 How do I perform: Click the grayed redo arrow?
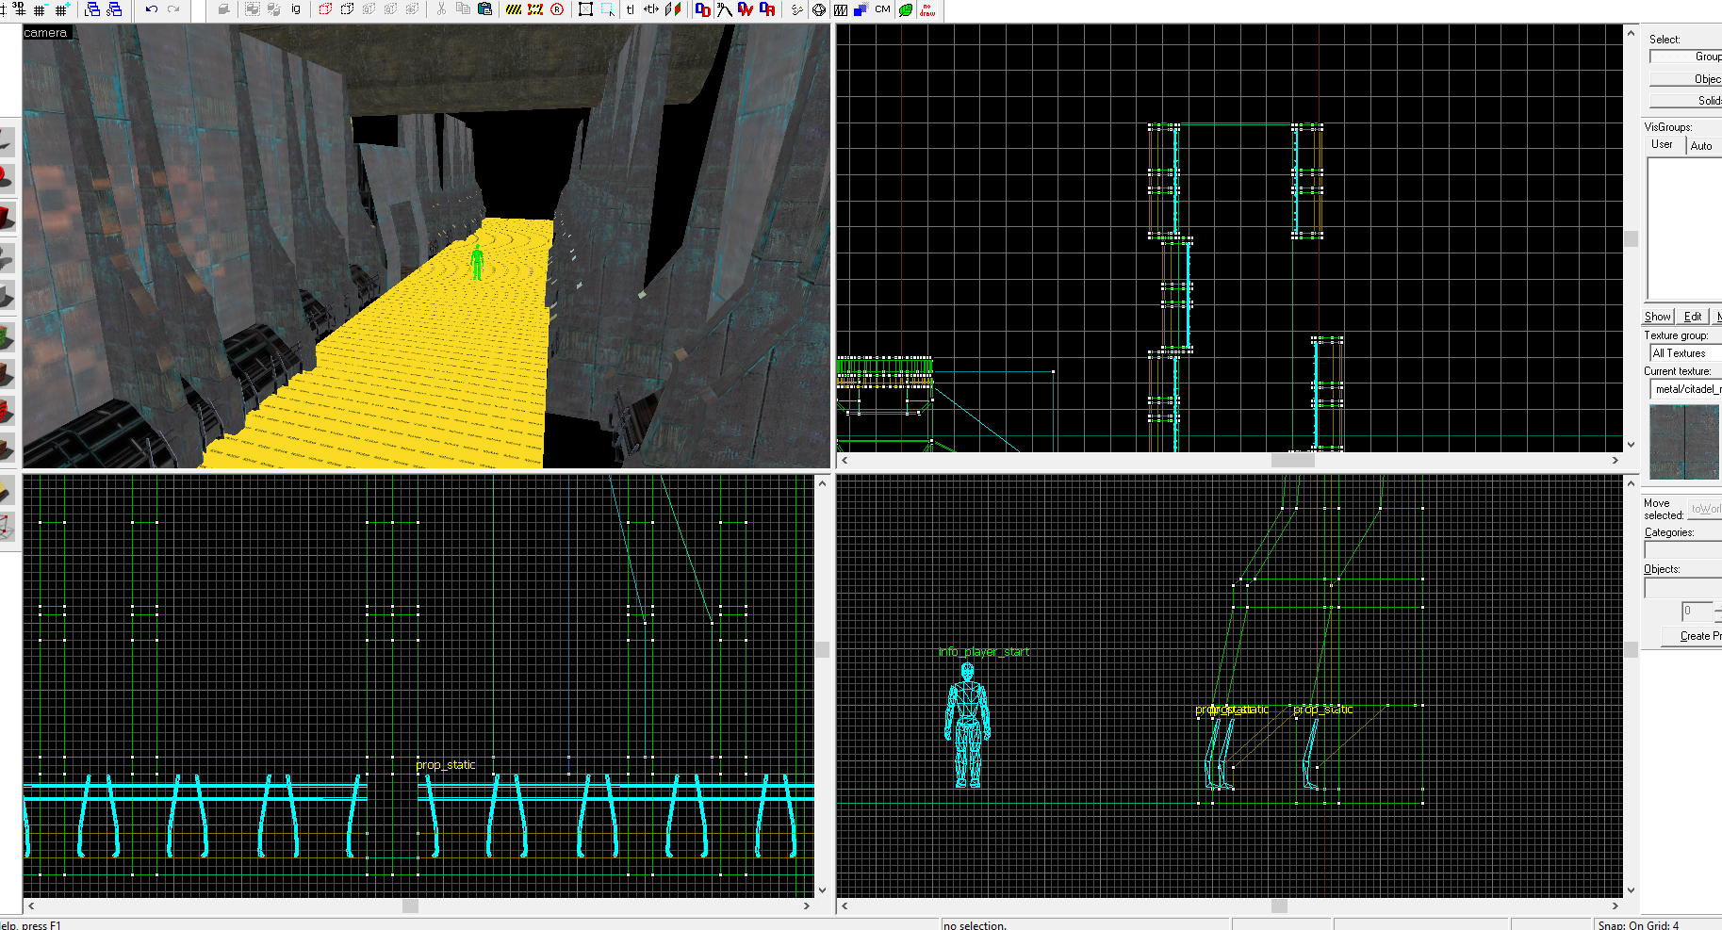click(172, 9)
